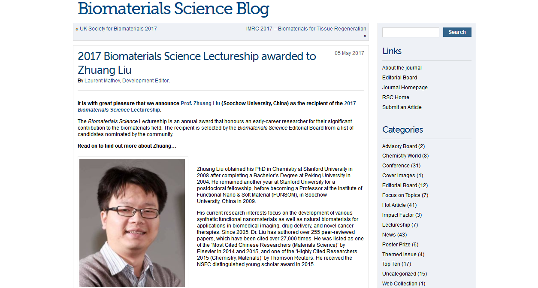Open About the journal link

click(x=402, y=68)
